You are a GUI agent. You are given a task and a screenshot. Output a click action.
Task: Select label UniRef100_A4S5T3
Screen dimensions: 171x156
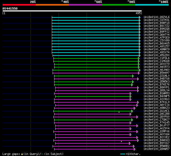[157, 67]
